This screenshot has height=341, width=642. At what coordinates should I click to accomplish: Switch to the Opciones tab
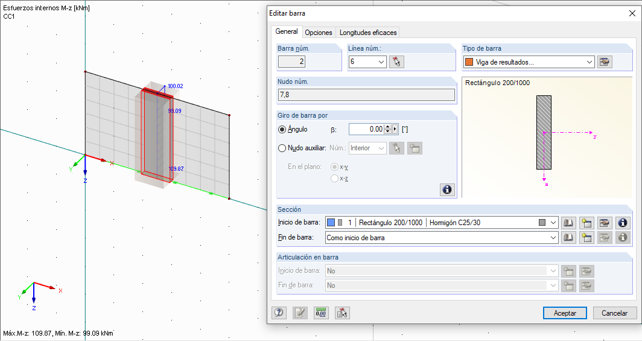click(319, 33)
